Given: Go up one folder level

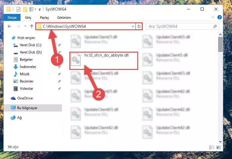Looking at the screenshot, I should pyautogui.click(x=31, y=26).
